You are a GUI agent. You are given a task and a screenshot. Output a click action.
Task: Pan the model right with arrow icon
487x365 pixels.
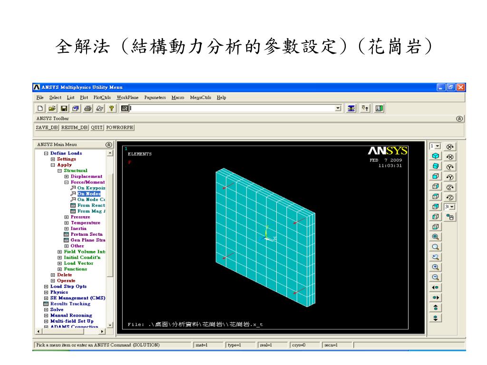pyautogui.click(x=436, y=298)
